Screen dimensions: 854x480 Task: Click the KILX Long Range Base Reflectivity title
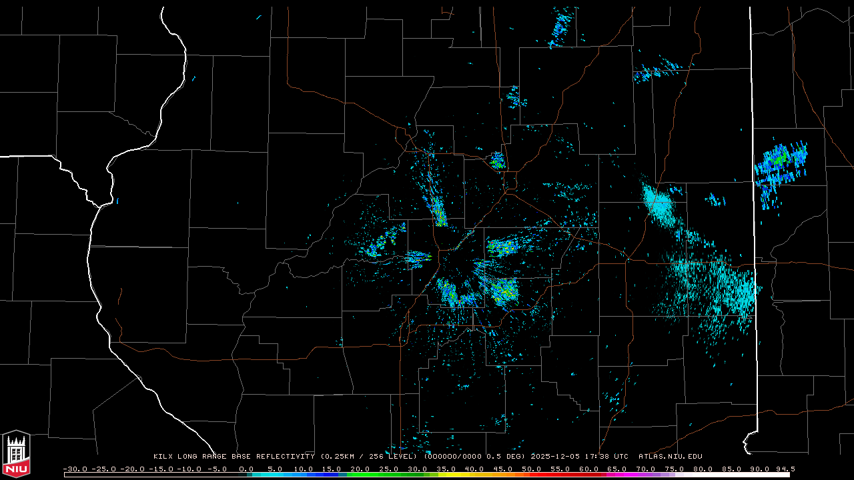(x=234, y=457)
